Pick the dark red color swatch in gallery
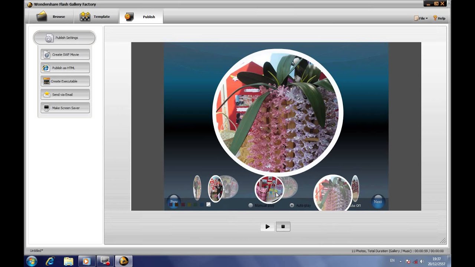Image resolution: width=475 pixels, height=267 pixels. pos(183,204)
